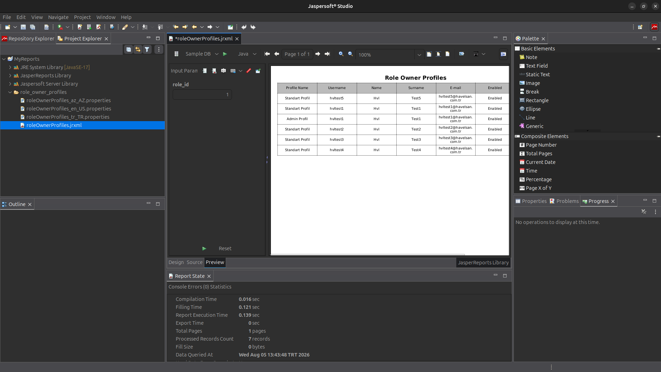Select the Rectangle palette element
661x372 pixels.
[x=537, y=100]
